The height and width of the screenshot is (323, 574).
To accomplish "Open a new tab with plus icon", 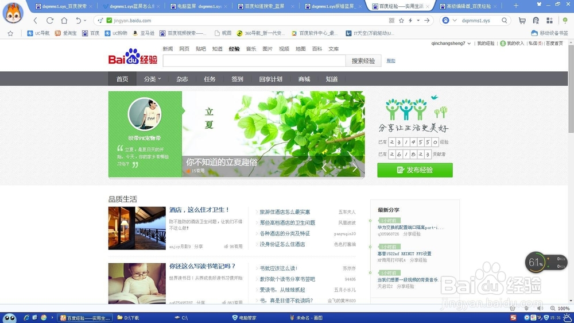I will (x=516, y=6).
